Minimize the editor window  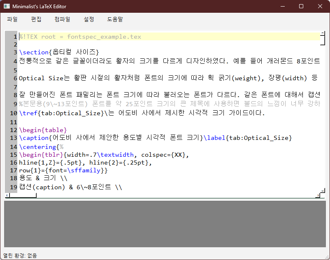283,6
